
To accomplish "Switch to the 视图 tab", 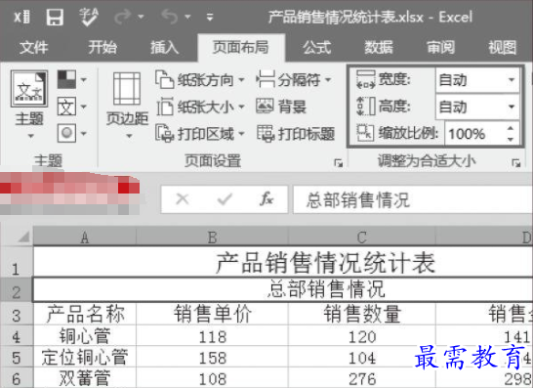I will 503,47.
